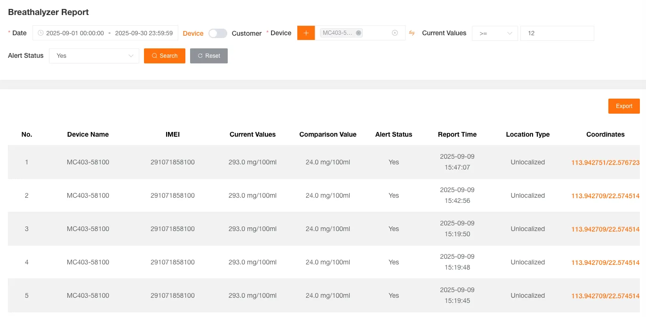Open the Current Values comparison operator dropdown

[495, 33]
